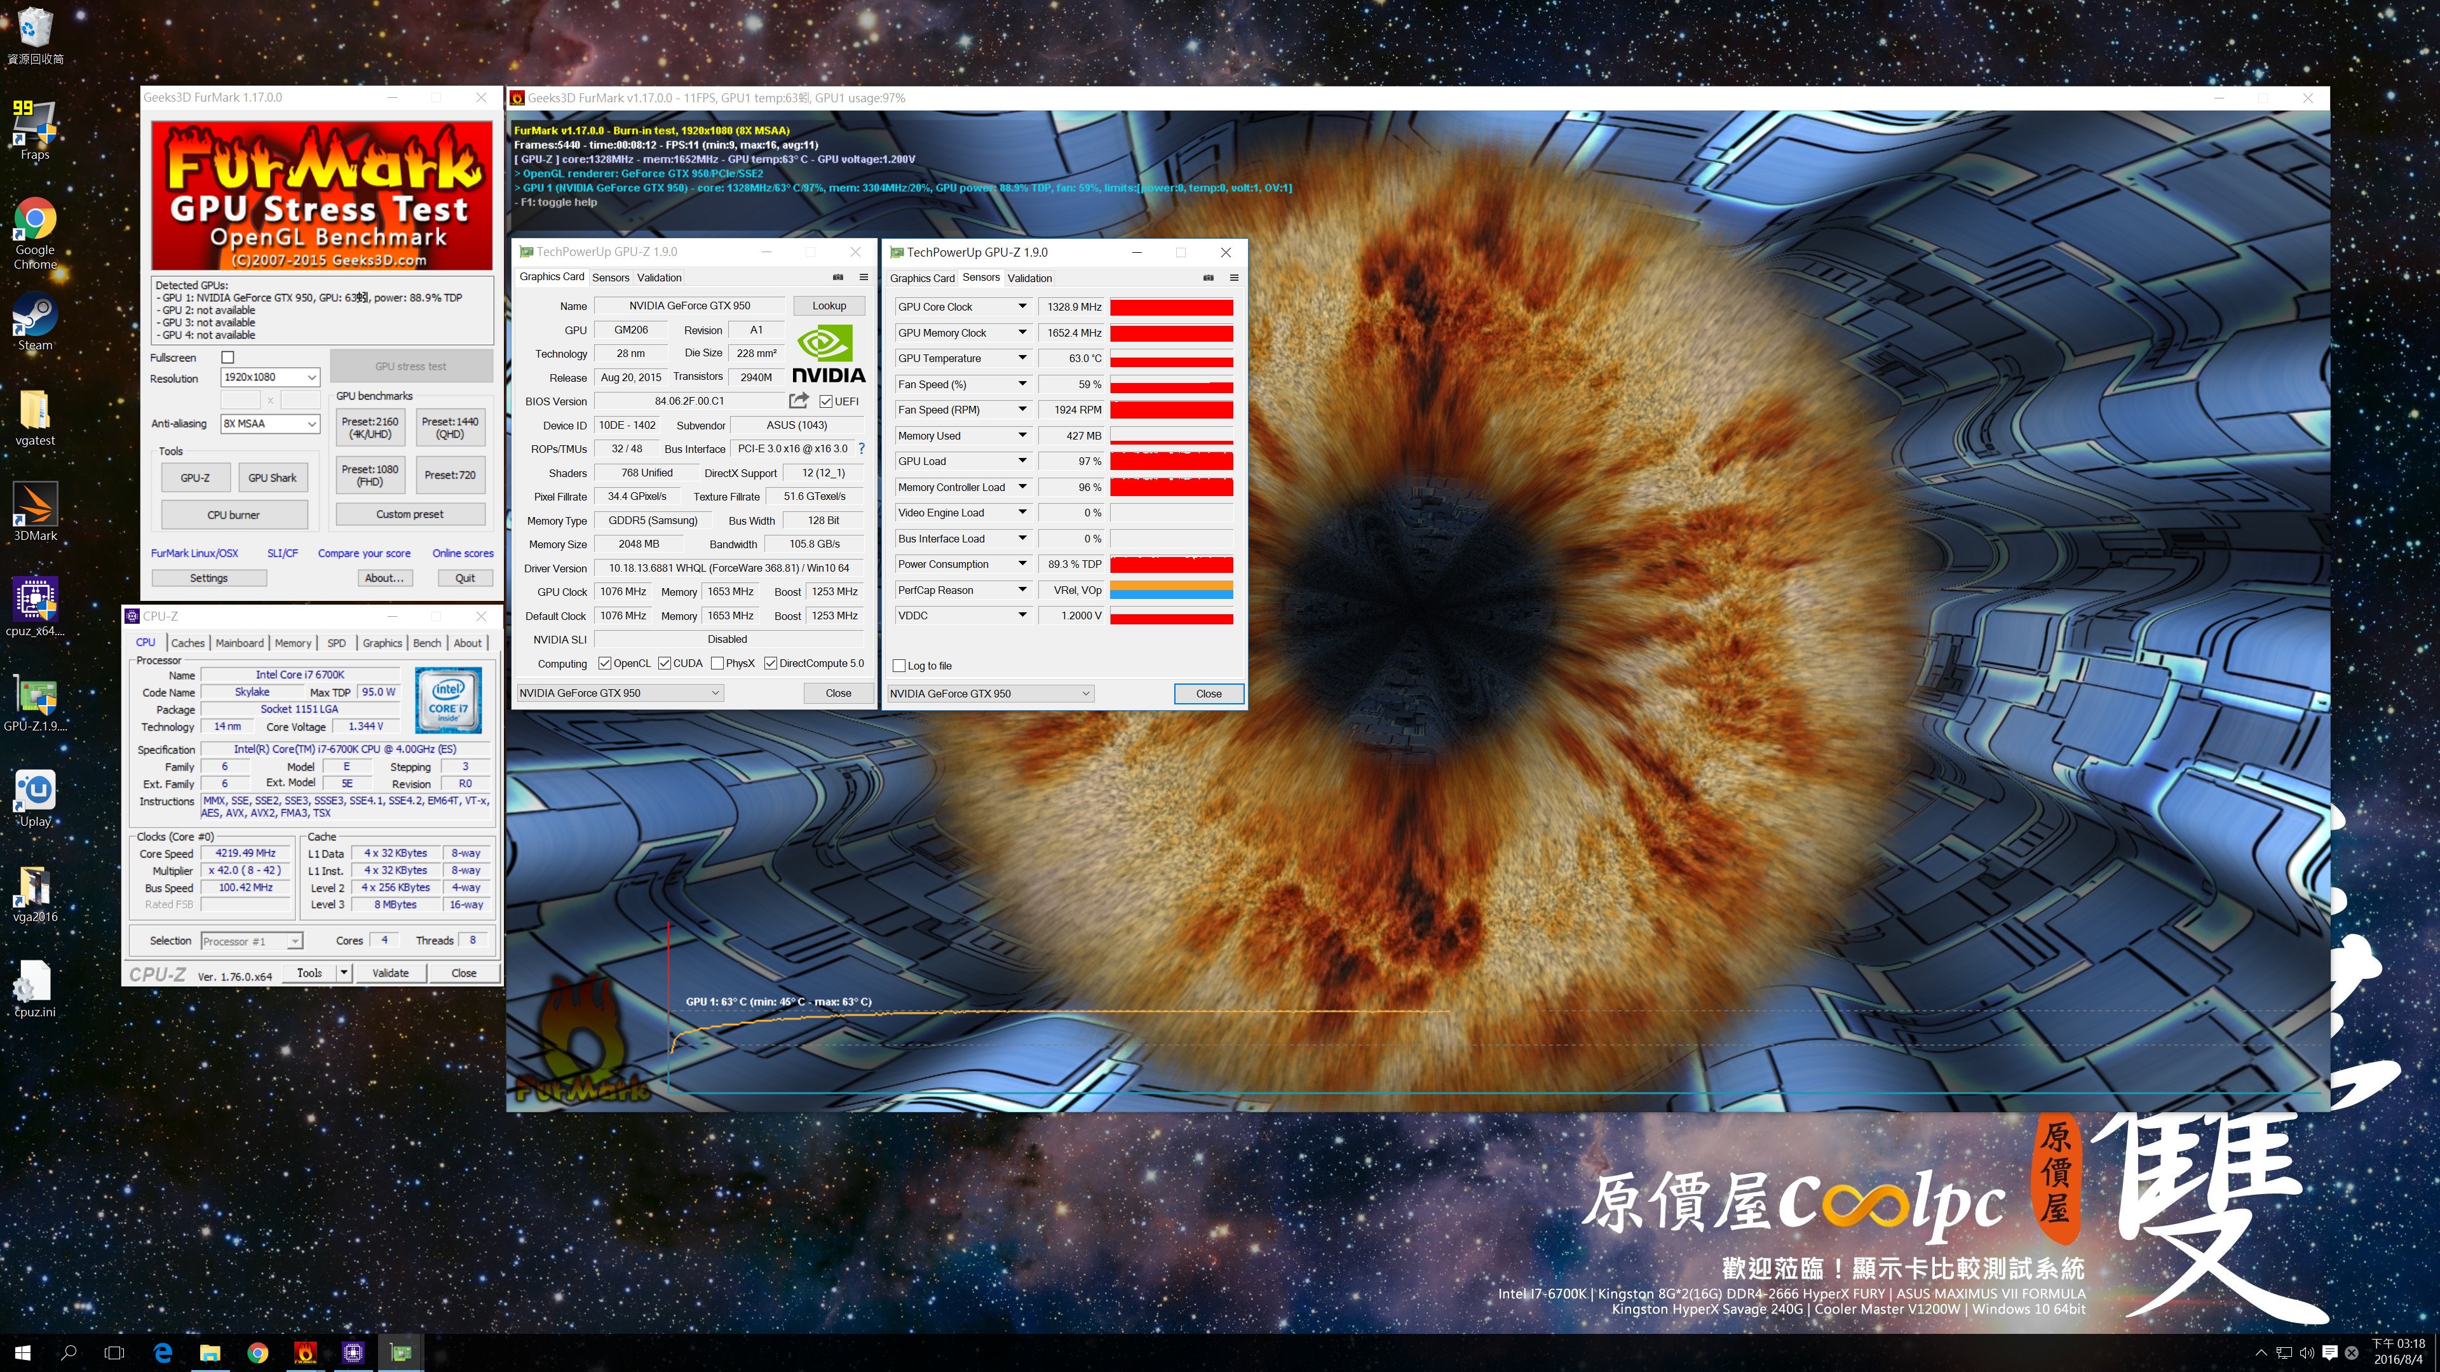Click the GPU name field NVIDIA GeForce GTX 950

click(x=689, y=306)
